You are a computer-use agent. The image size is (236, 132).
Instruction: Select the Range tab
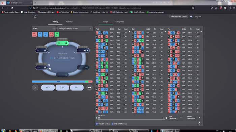point(106,22)
